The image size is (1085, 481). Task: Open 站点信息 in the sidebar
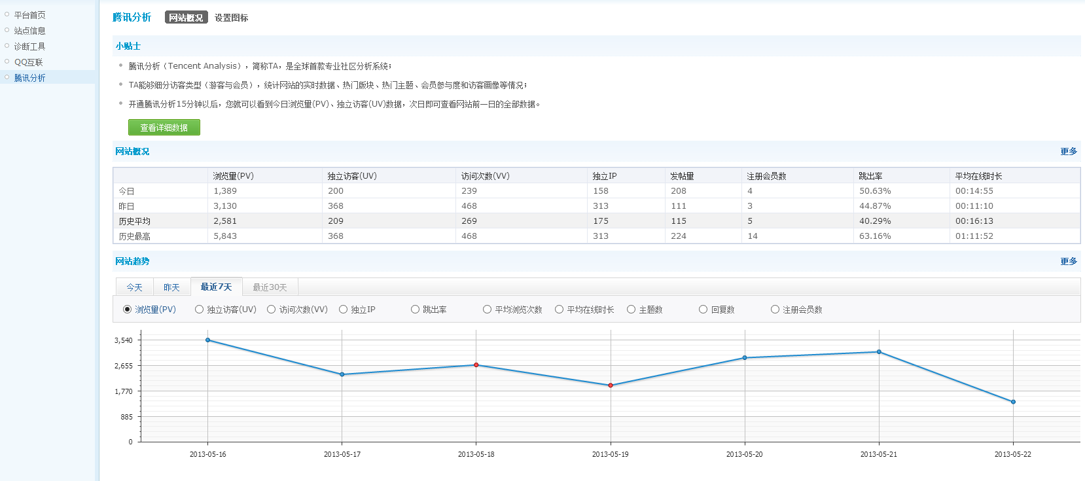[x=29, y=31]
